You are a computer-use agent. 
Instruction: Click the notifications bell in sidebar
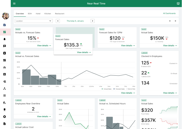(5, 39)
